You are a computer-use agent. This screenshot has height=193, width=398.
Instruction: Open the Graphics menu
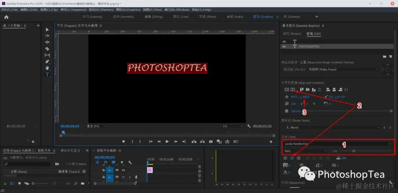tap(128, 10)
